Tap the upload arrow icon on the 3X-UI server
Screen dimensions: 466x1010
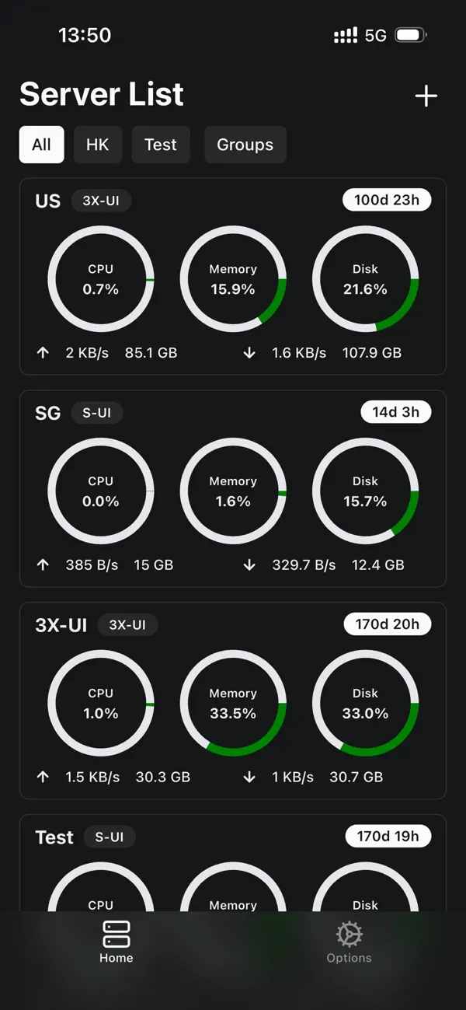[43, 776]
